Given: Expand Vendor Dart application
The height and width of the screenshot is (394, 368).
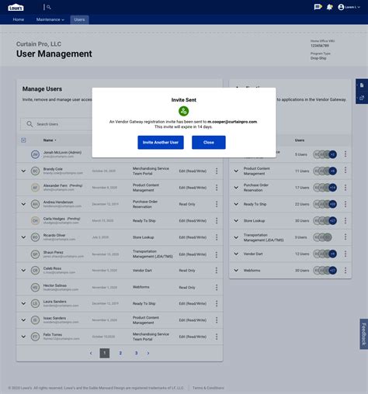Looking at the screenshot, I should click(236, 254).
